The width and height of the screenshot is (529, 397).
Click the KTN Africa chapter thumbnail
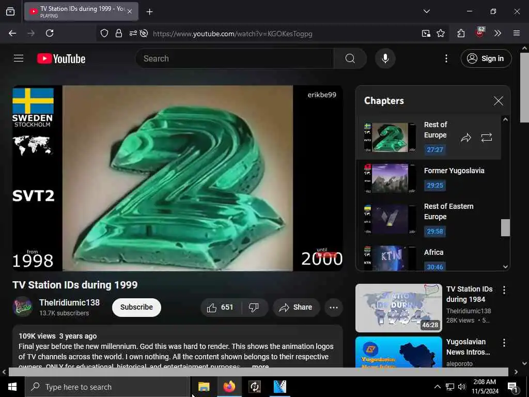pyautogui.click(x=390, y=258)
